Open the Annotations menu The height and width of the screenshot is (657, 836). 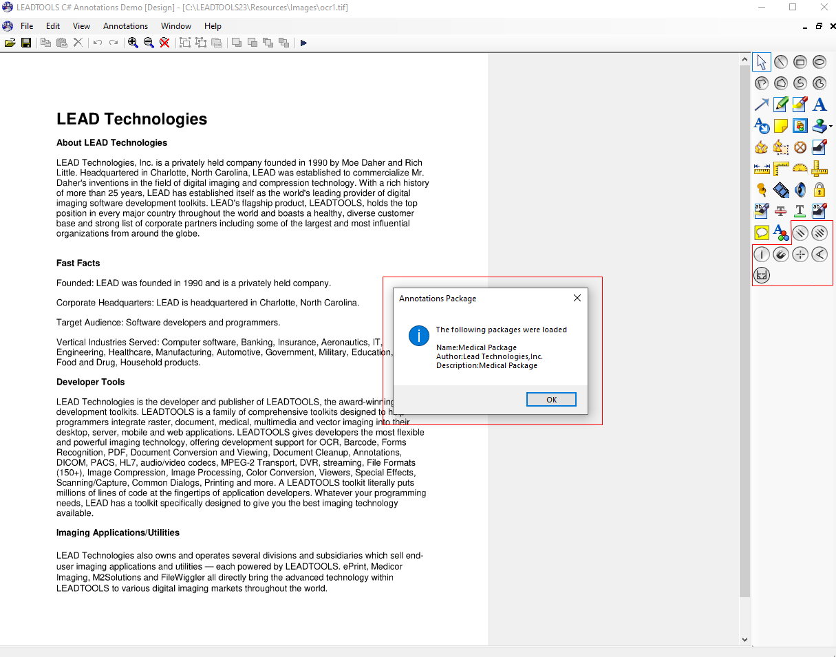[x=125, y=26]
